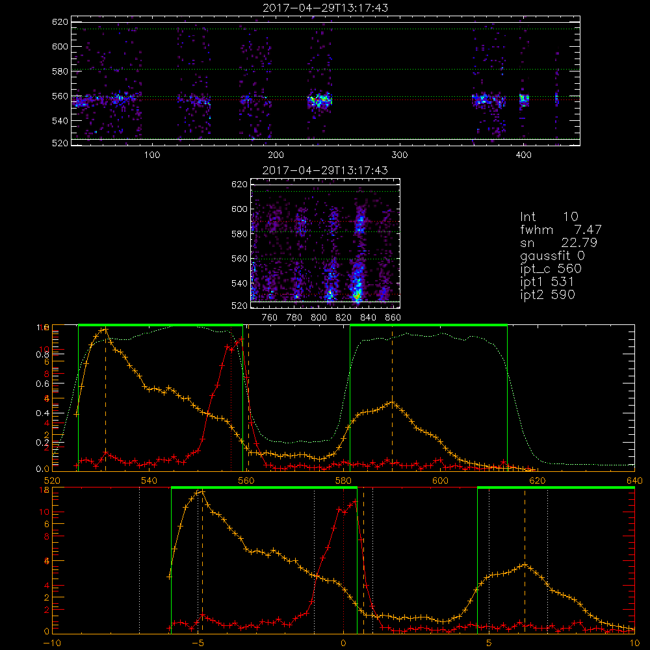Click red y-axis label 18 of bottom plot

tap(44, 490)
